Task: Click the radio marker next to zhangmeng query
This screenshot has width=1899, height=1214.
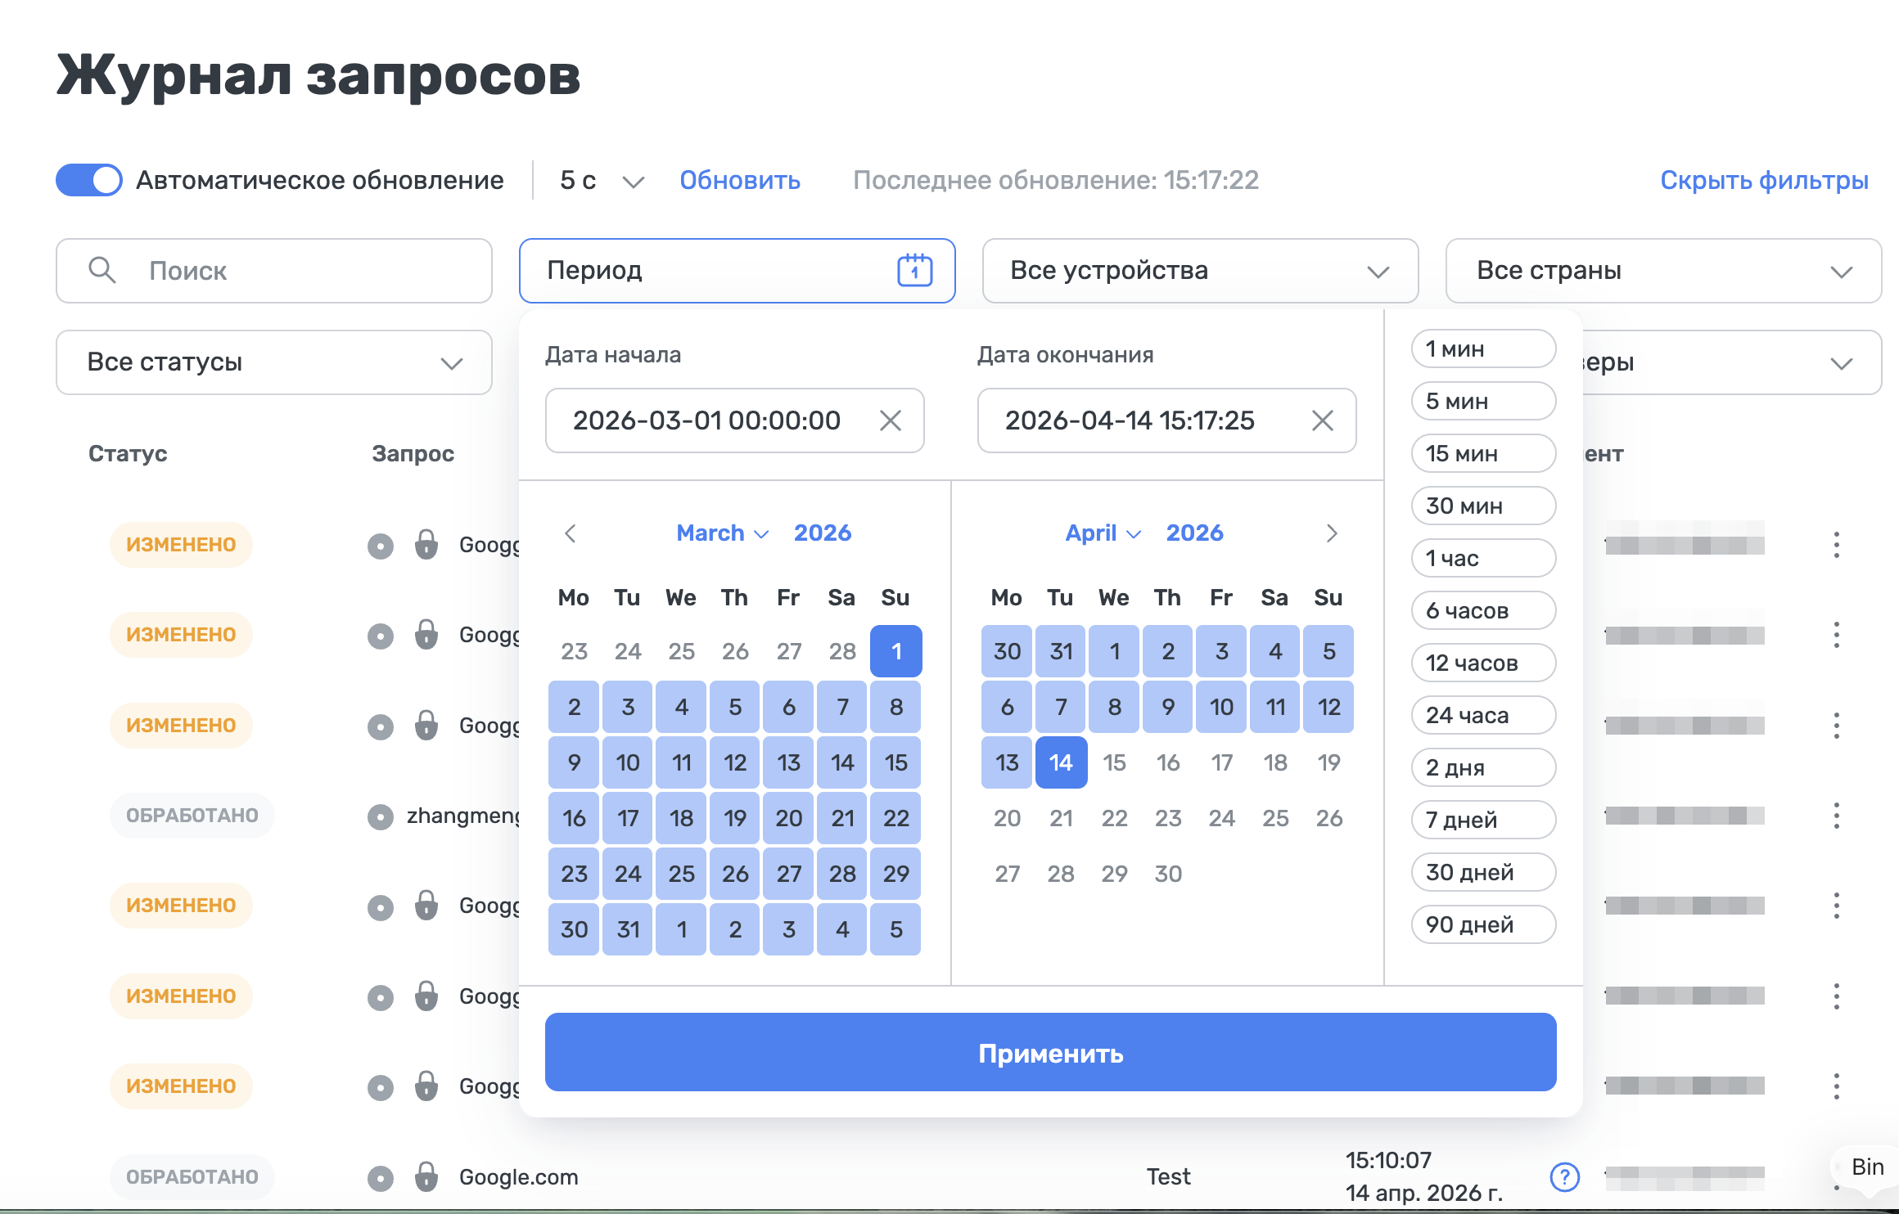Action: point(380,815)
